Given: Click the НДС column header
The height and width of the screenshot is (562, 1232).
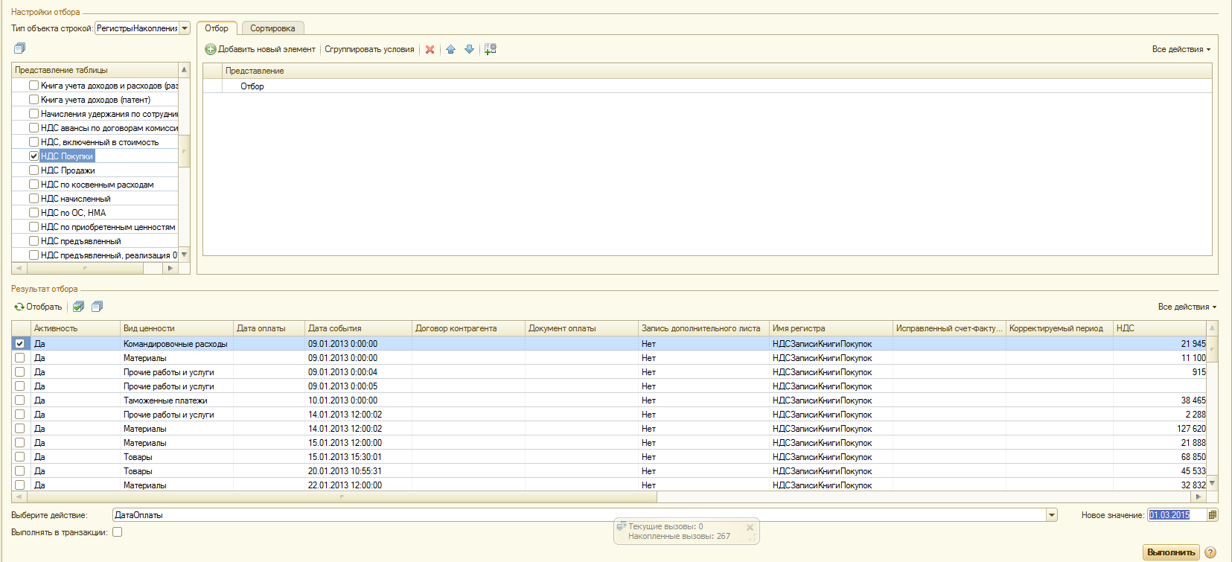Looking at the screenshot, I should point(1159,328).
